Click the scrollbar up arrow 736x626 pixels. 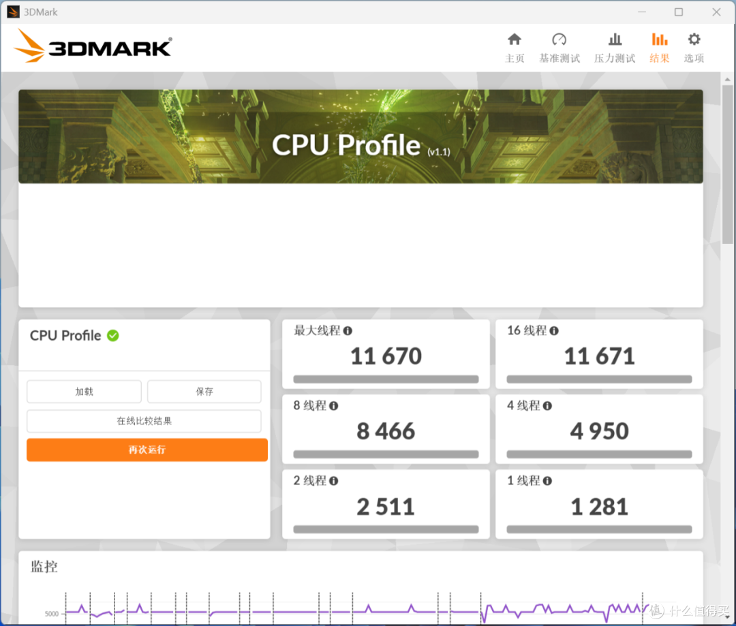click(x=728, y=79)
